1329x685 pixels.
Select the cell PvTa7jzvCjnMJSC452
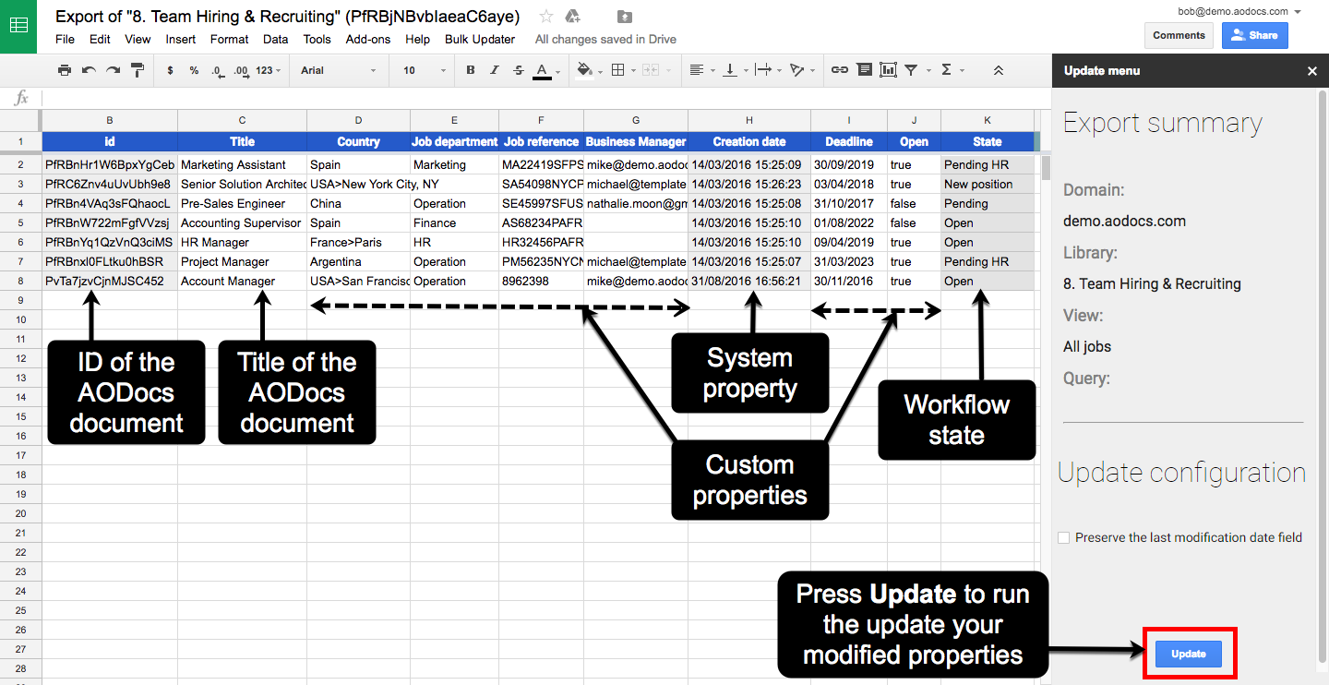(x=110, y=281)
